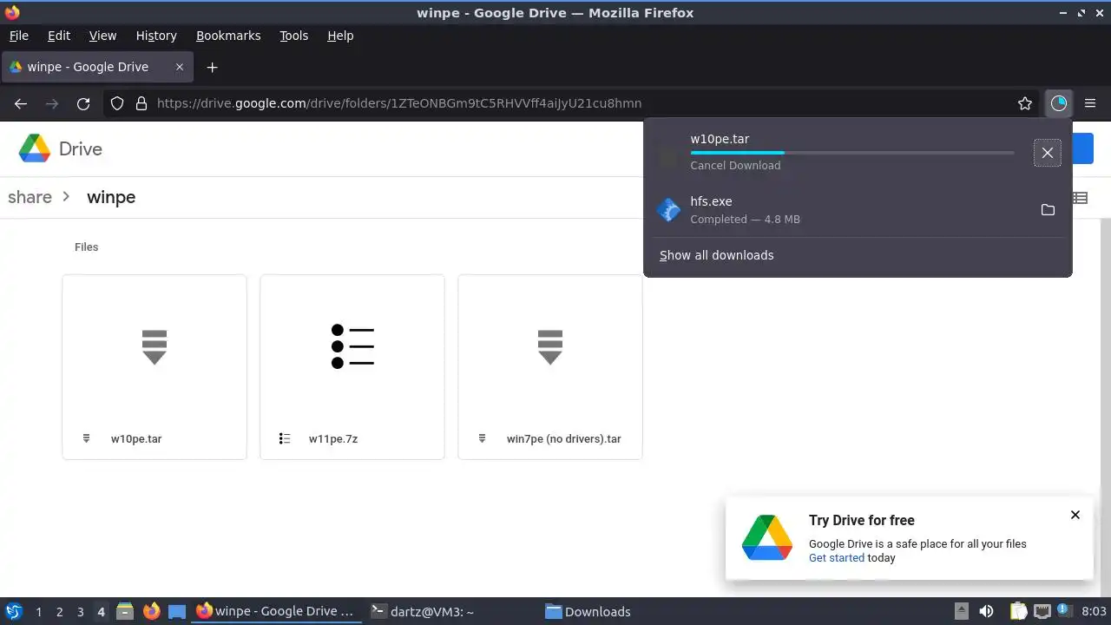Go forward with the forward arrow
This screenshot has width=1111, height=625.
pyautogui.click(x=52, y=103)
